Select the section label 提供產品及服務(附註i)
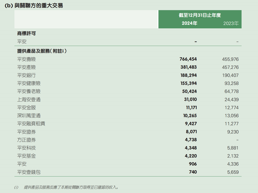Viewport: 258px width, 193px height. click(42, 51)
